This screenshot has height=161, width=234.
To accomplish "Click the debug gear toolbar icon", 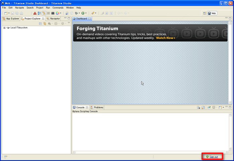I will click(76, 13).
